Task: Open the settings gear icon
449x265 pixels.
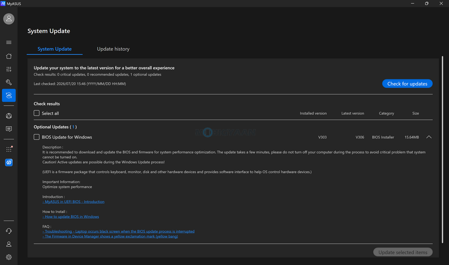Action: 9,257
